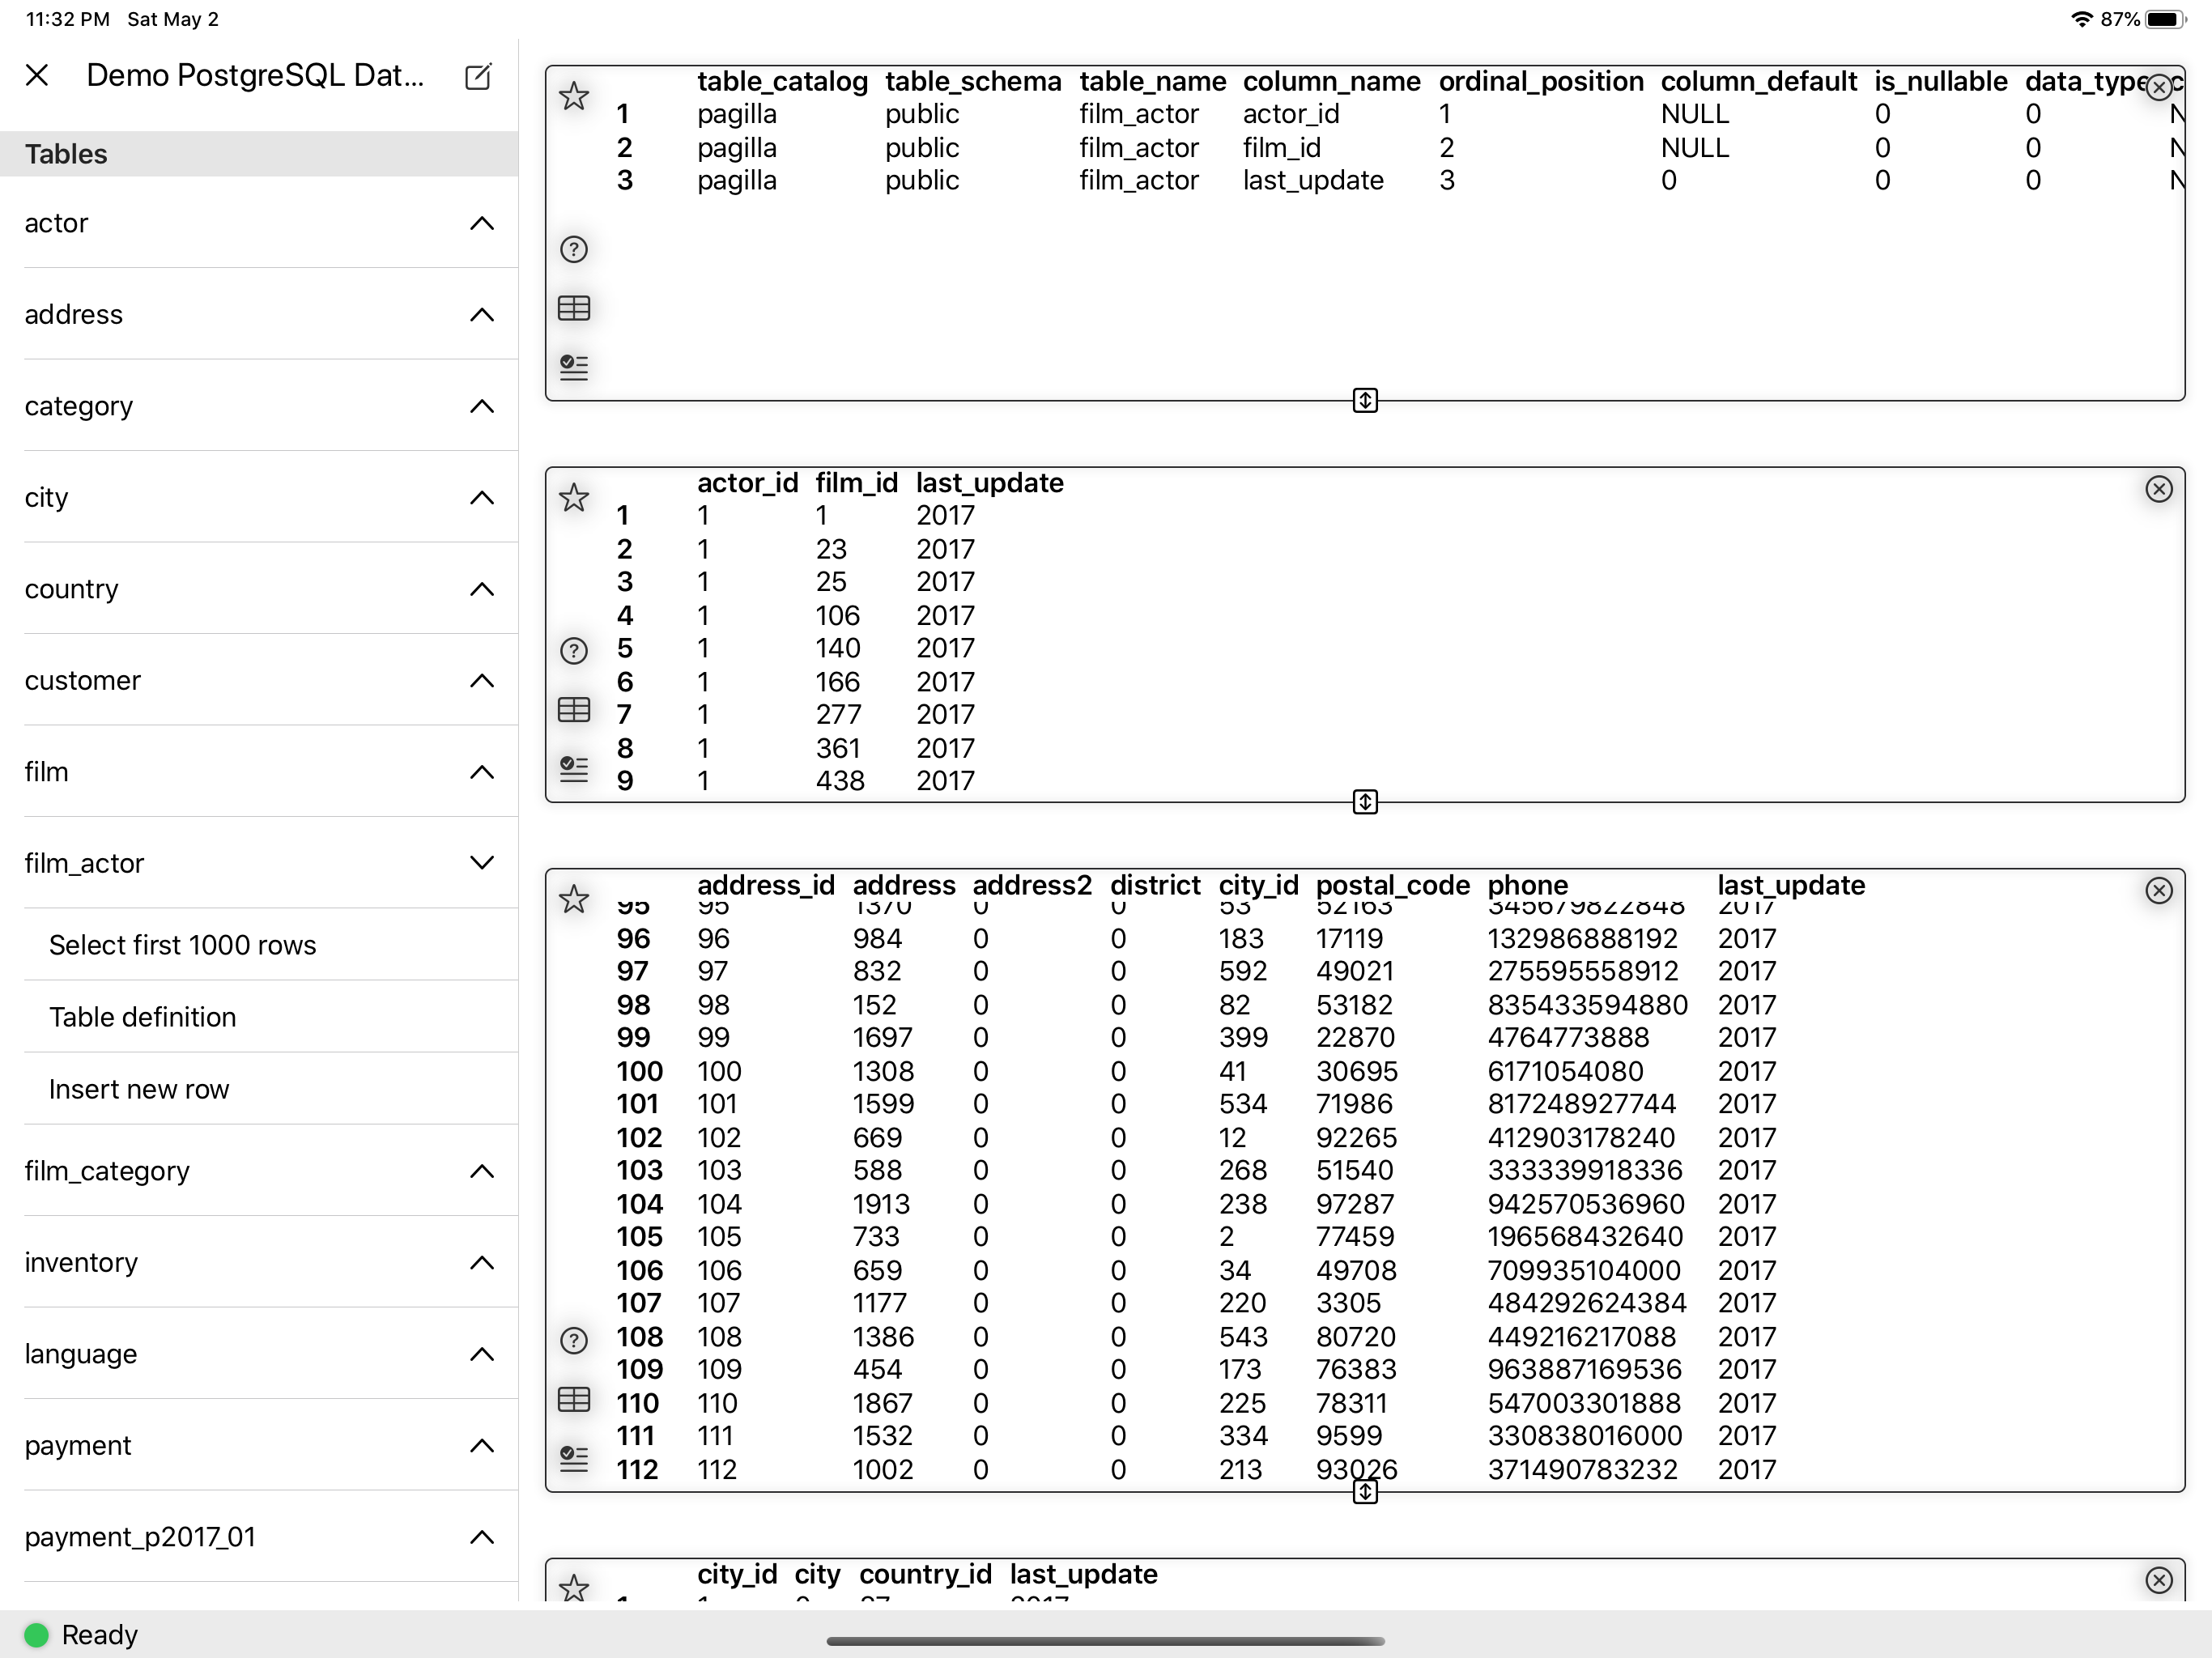Star the film_actor columns result panel

pyautogui.click(x=575, y=96)
